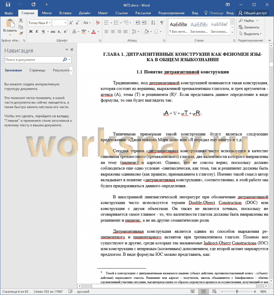The height and width of the screenshot is (295, 274).
Task: Toggle underline Ч formatting
Action: click(x=43, y=32)
